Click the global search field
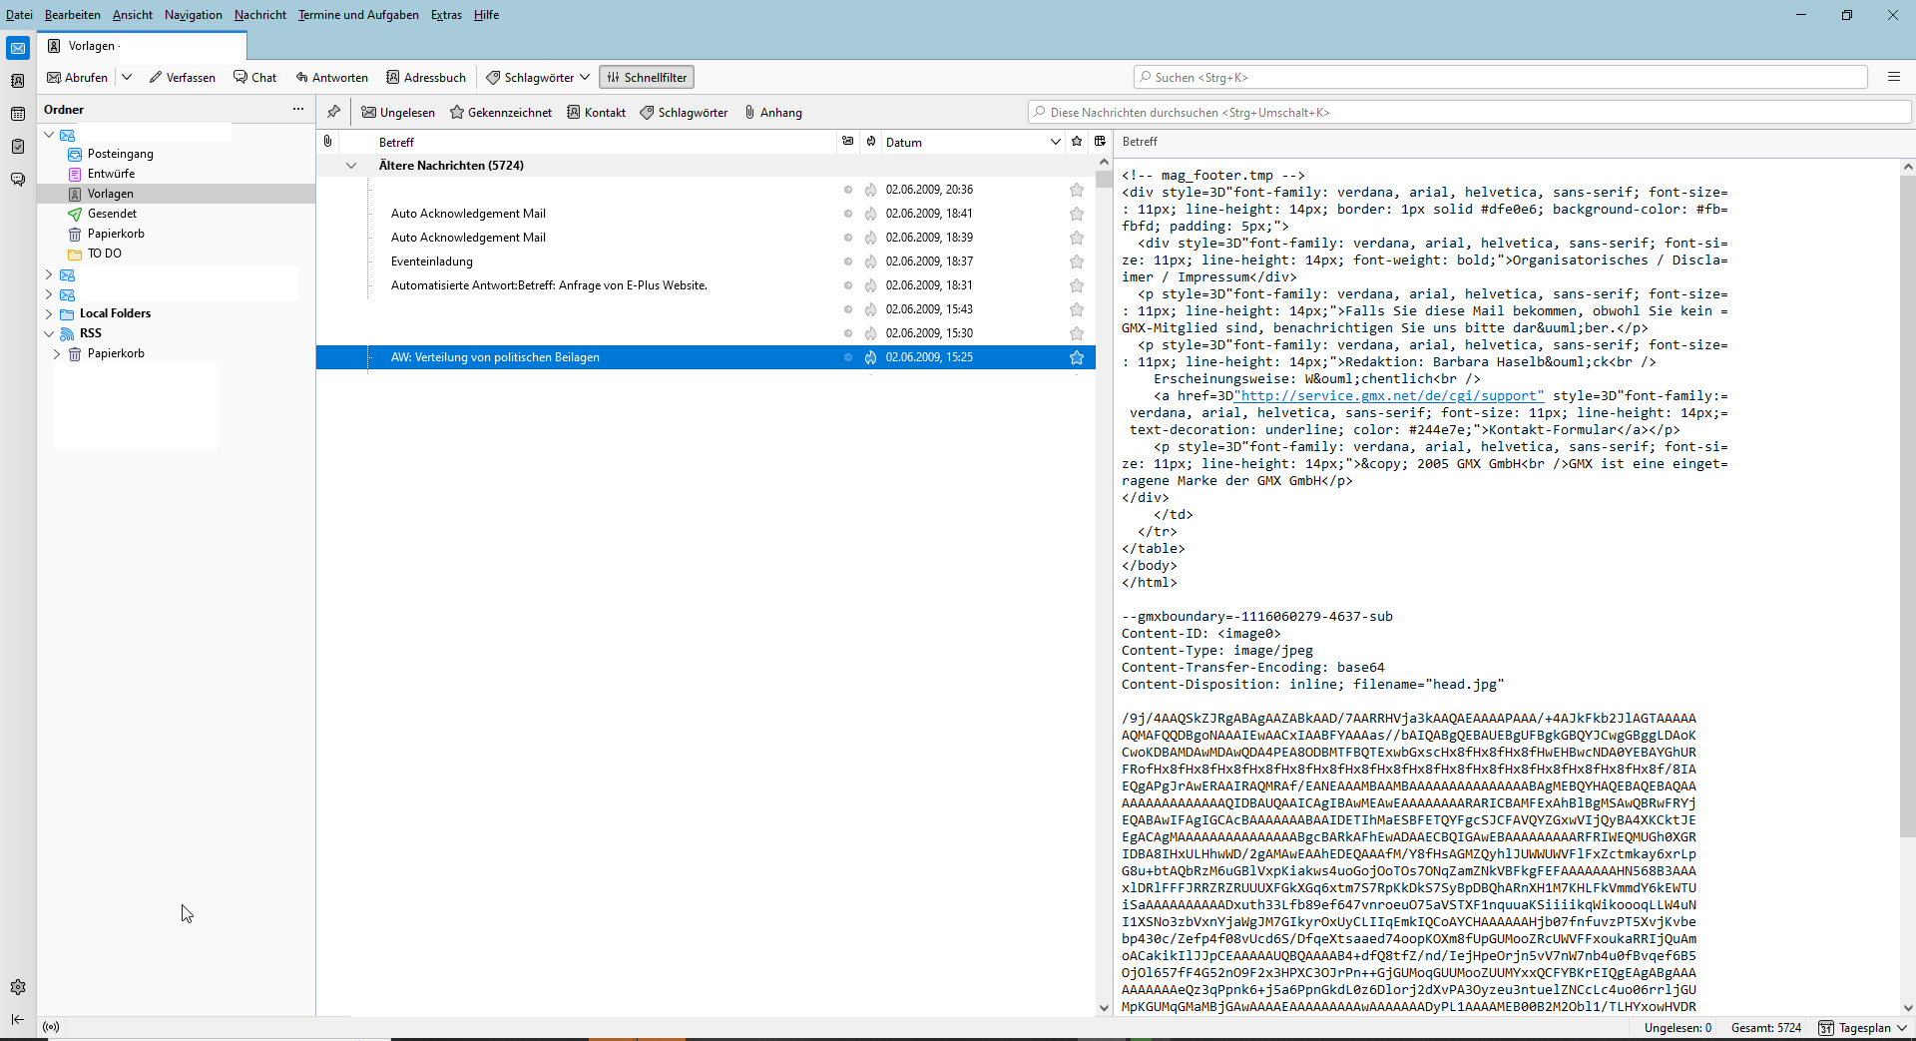Image resolution: width=1916 pixels, height=1041 pixels. [1500, 77]
